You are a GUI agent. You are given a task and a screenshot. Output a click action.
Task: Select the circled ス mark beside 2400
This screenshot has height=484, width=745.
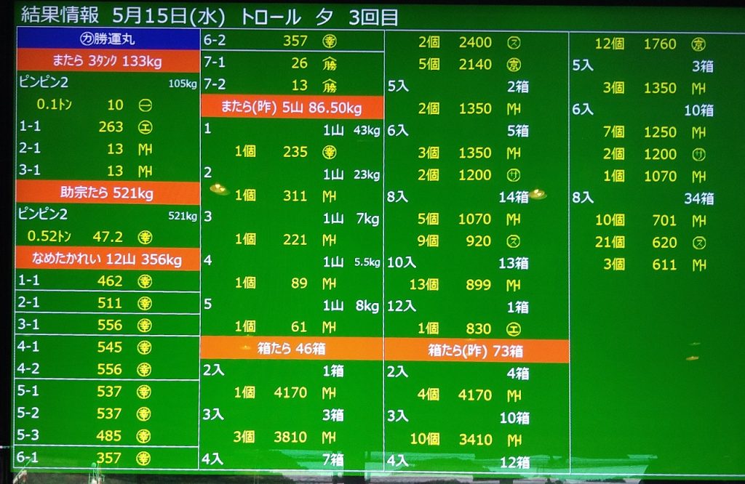coord(513,43)
